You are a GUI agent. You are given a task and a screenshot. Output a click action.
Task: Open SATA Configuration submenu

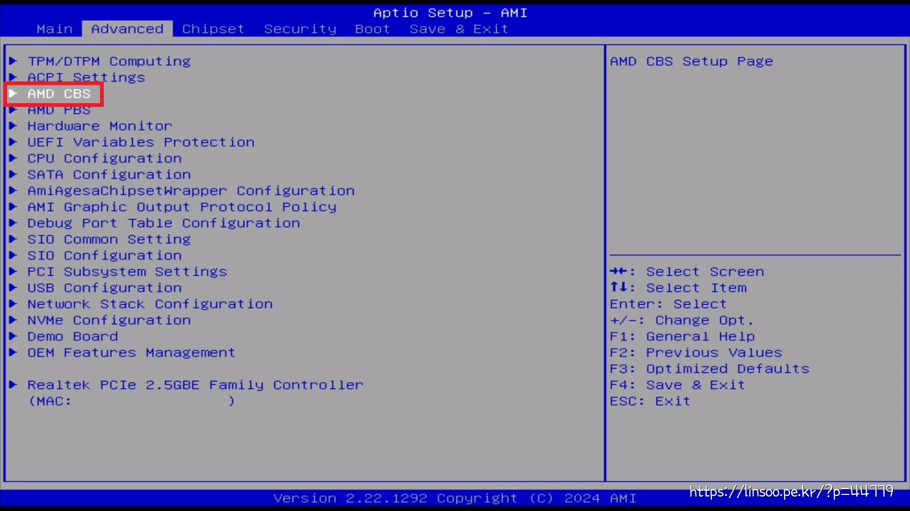click(x=109, y=175)
